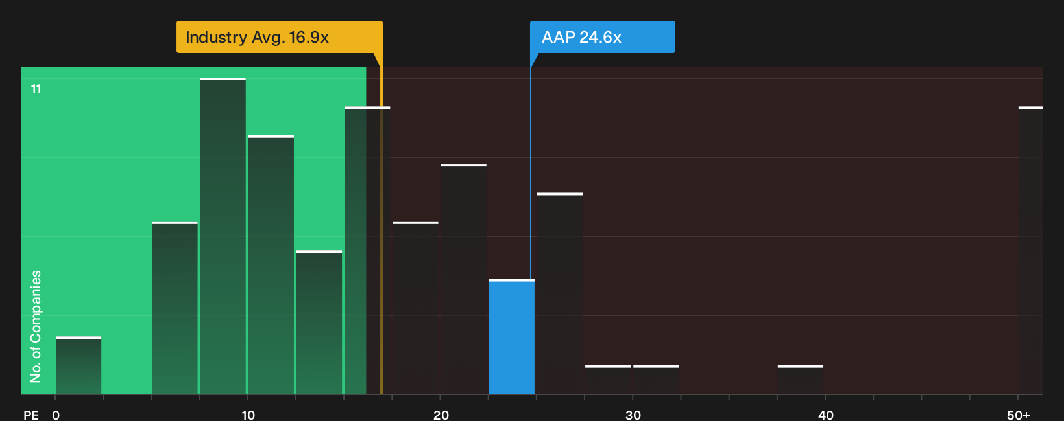1064x421 pixels.
Task: Click the y-axis value 11
Action: (x=36, y=89)
